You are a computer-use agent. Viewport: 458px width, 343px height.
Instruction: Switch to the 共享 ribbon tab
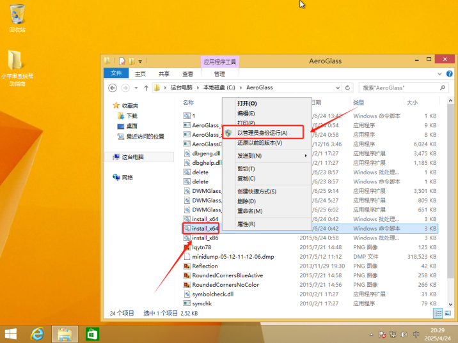click(x=164, y=74)
